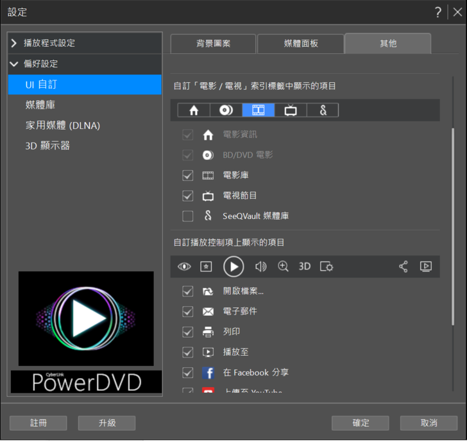Select the BD/DVD disc icon in tab strip
467x441 pixels.
tap(226, 110)
